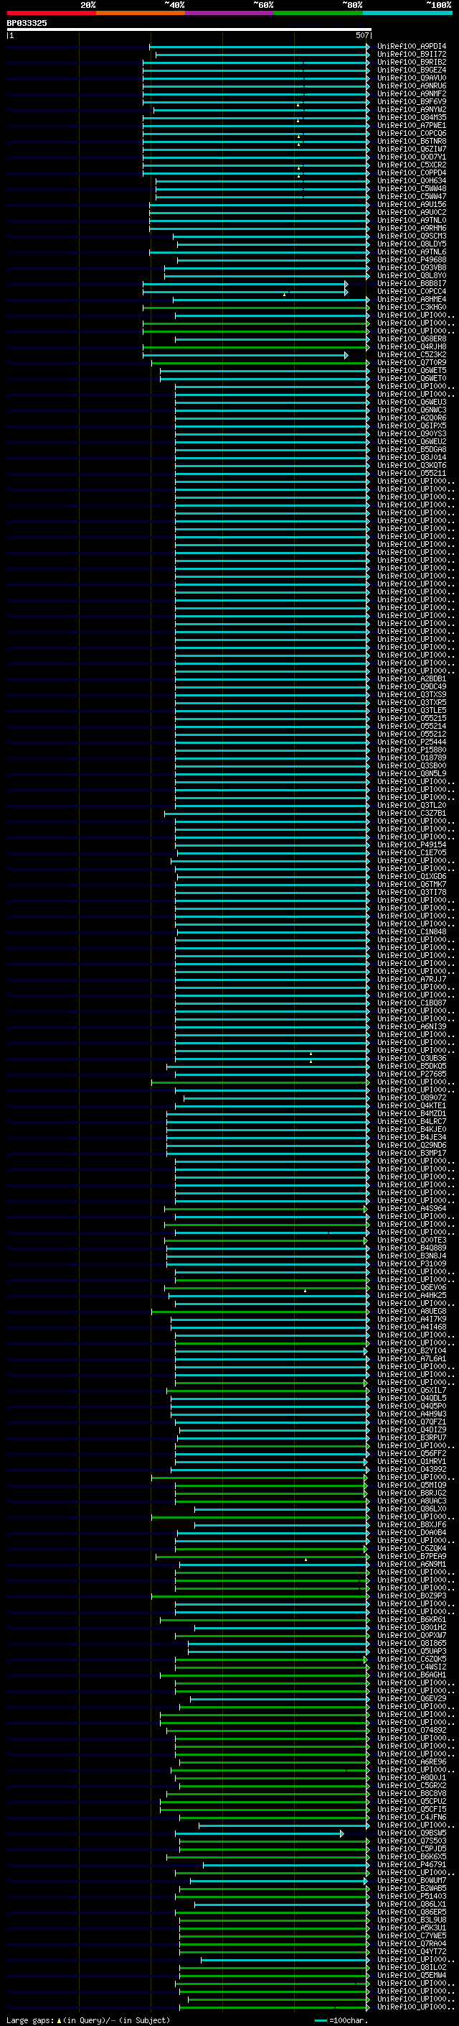Select the UniRef100_Q8LDY5 label
The image size is (459, 2026).
click(x=412, y=244)
